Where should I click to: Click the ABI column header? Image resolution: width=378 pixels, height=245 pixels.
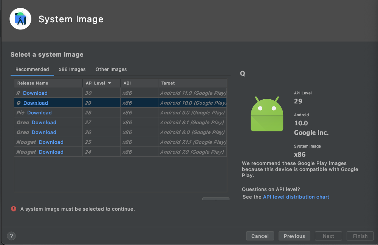(127, 83)
